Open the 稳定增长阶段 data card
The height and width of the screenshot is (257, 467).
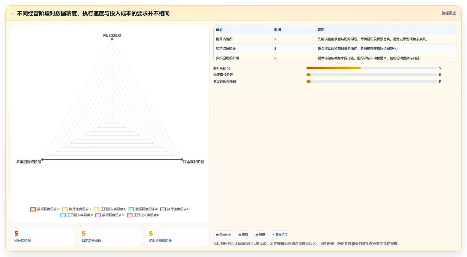pos(110,236)
